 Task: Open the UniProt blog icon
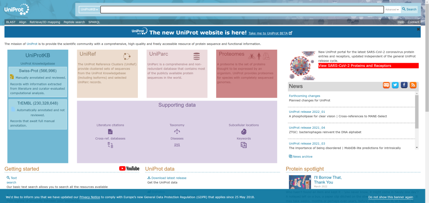tap(386, 85)
